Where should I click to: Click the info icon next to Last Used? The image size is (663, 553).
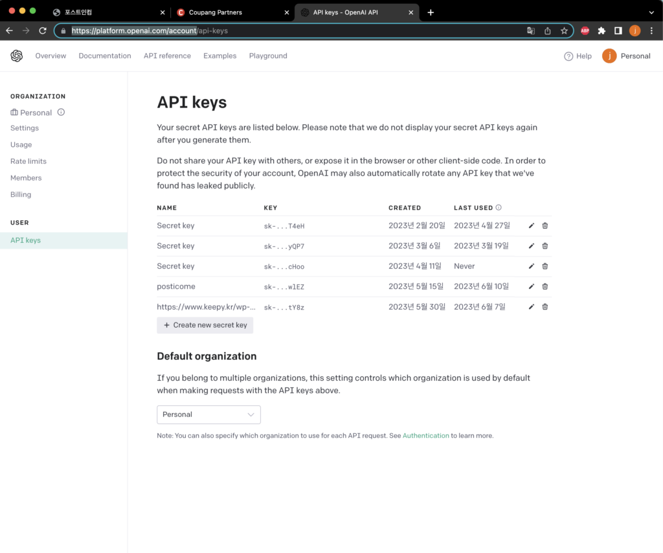pos(499,208)
